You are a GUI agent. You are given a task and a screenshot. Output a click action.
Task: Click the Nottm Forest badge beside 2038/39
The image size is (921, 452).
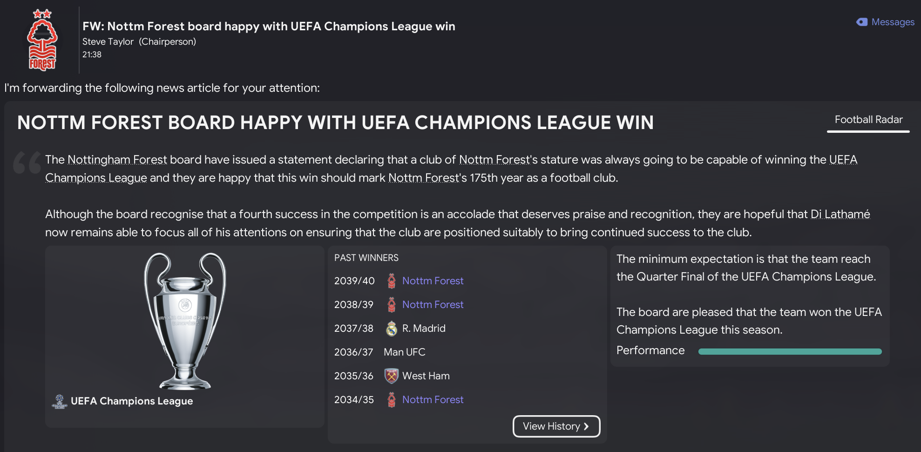pos(392,305)
